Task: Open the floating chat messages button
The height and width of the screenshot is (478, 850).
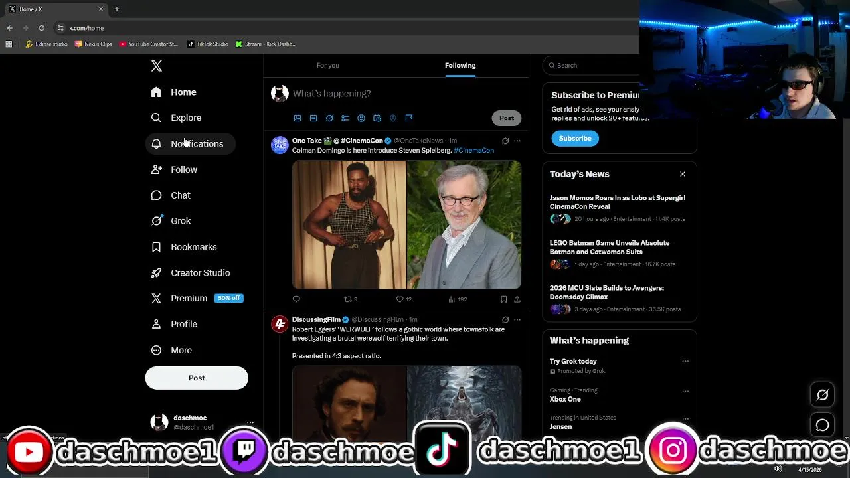Action: pyautogui.click(x=822, y=425)
